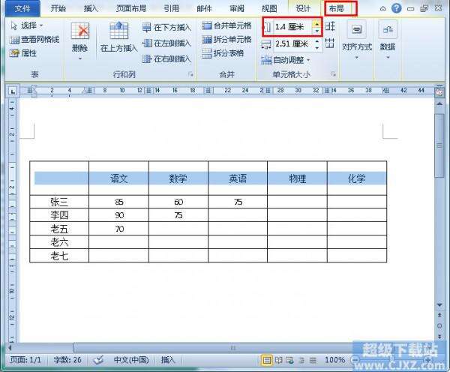450x372 pixels.
Task: Click the distribute rows icon
Action: 330,26
